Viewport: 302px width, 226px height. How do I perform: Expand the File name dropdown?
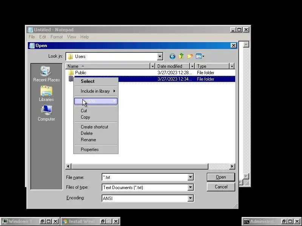(x=191, y=177)
